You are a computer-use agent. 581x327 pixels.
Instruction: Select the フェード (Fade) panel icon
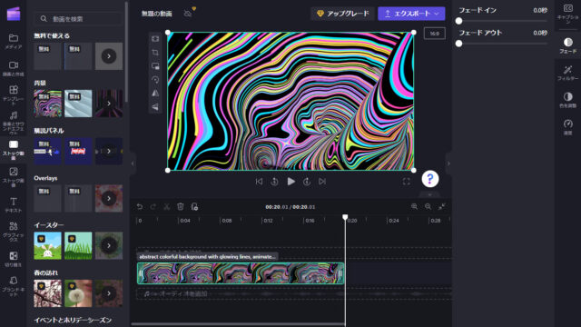pyautogui.click(x=567, y=45)
